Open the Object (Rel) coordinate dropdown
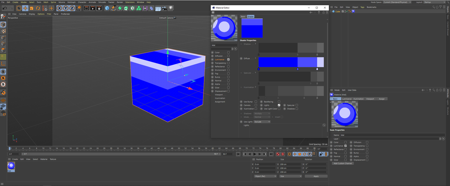Screen dimensions: 450x186 [265, 176]
